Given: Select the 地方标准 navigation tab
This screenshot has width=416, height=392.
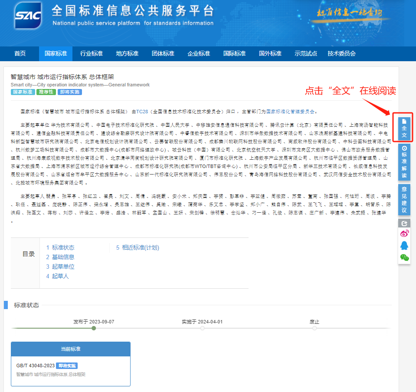Looking at the screenshot, I should (127, 54).
